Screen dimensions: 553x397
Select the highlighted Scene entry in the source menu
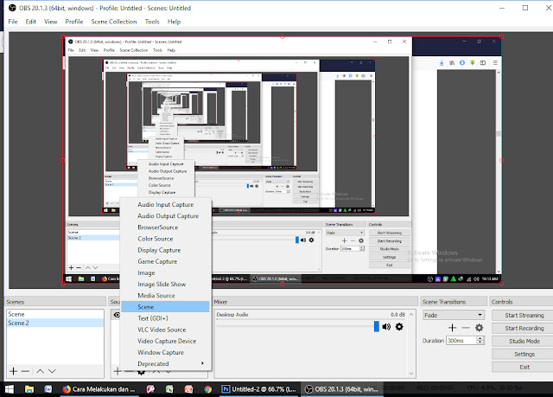[x=165, y=307]
